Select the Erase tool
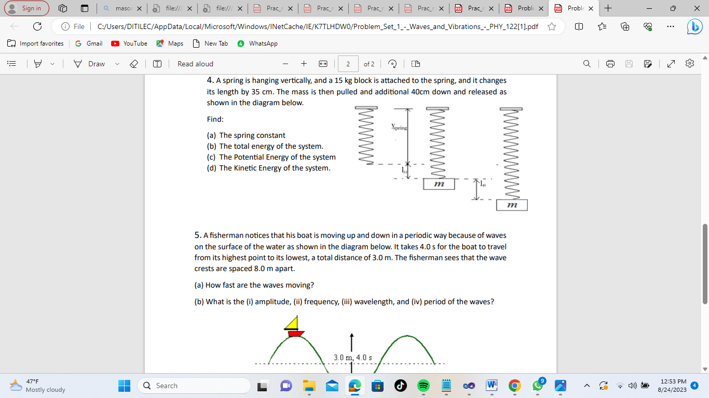This screenshot has width=709, height=398. click(133, 64)
